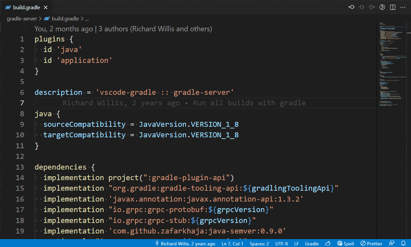Screen dimensions: 411x247
Task: Open the authors code lens link
Action: 155,29
